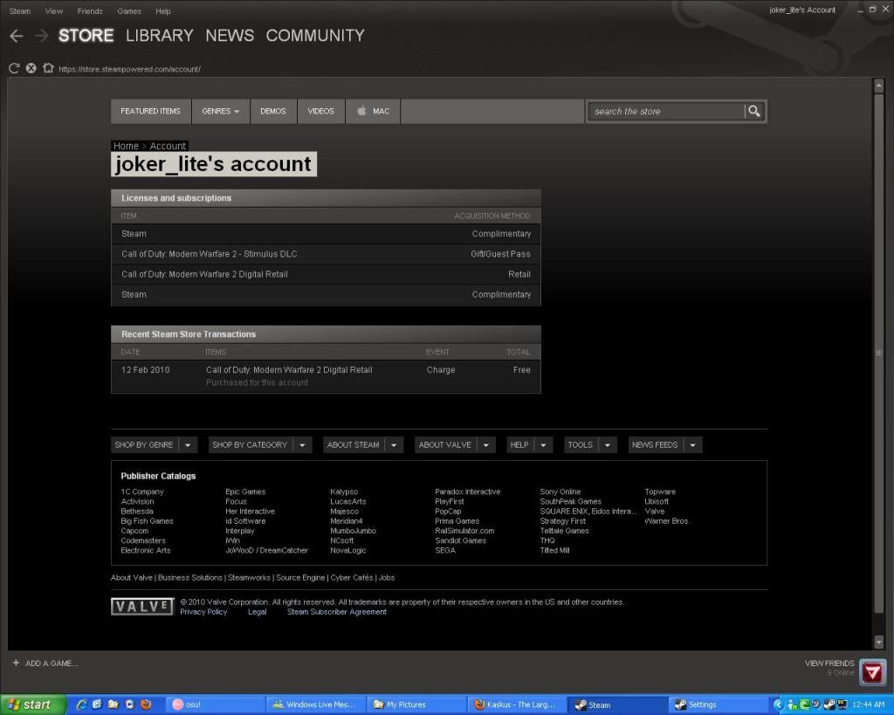Screen dimensions: 894x715
Task: Open Featured Items in store nav
Action: tap(150, 111)
